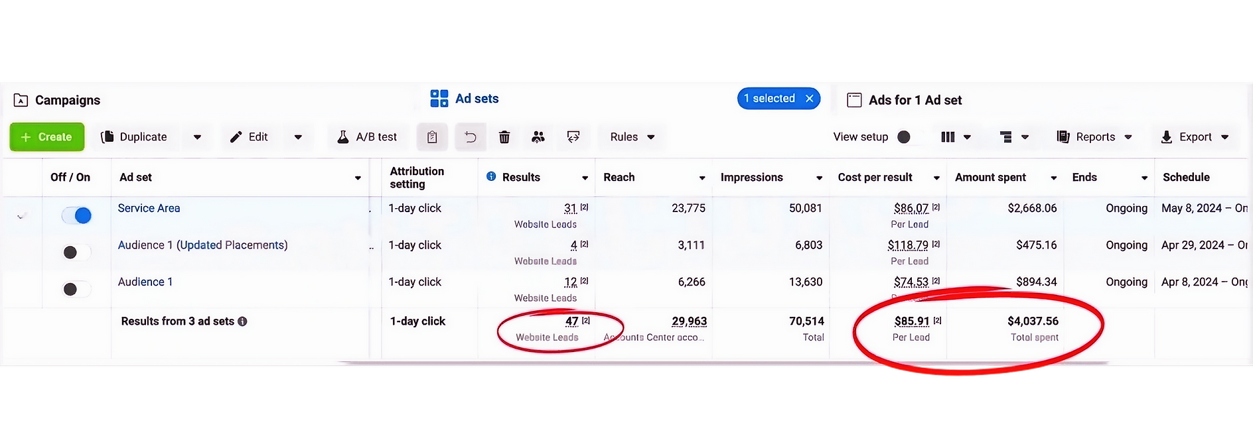Click the Attribution setting column header

click(417, 177)
